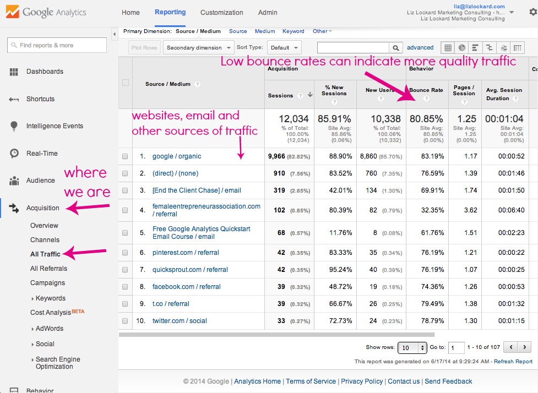This screenshot has width=538, height=393.
Task: Open Send Feedback footer link
Action: [448, 381]
